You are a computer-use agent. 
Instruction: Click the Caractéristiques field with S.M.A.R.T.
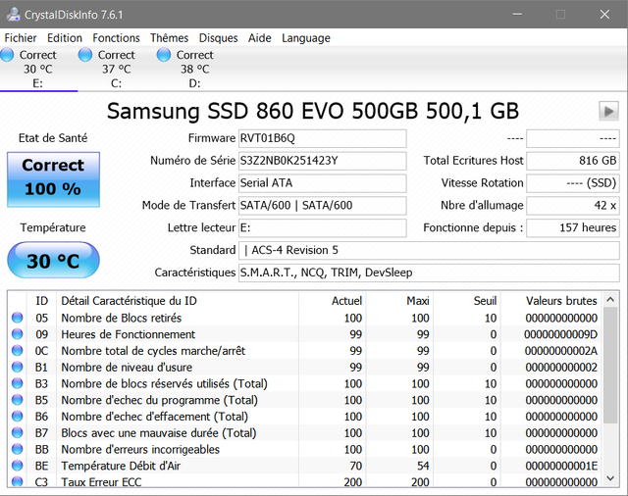coord(429,273)
